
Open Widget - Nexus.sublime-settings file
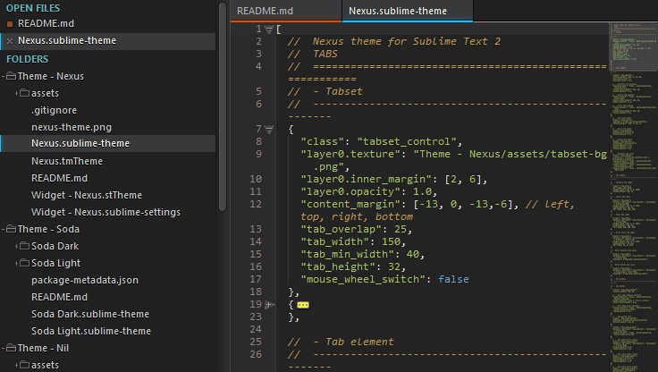click(x=105, y=212)
